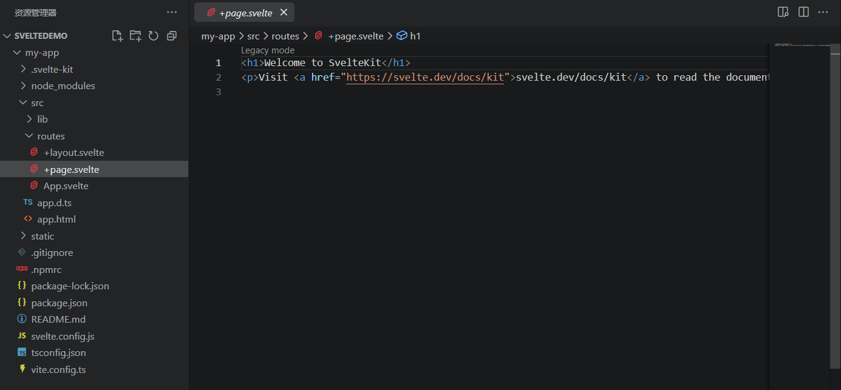The height and width of the screenshot is (390, 841).
Task: Open explorer panel more actions menu
Action: (172, 12)
